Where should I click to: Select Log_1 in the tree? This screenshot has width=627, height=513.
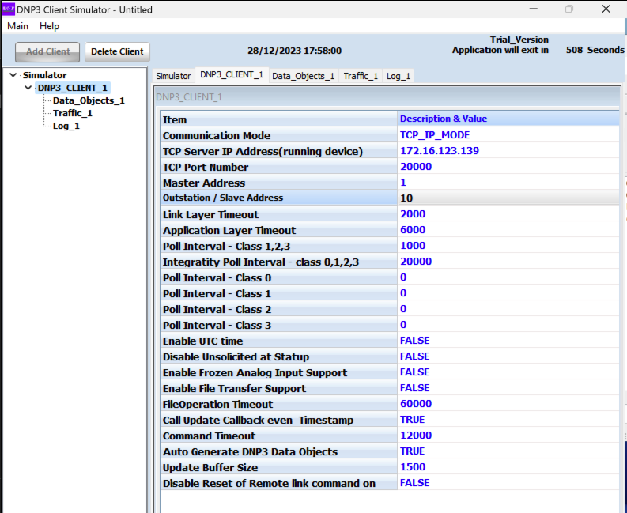pos(66,126)
